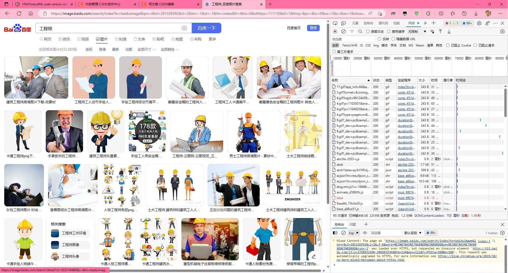
Task: Click the 百度一下 search button
Action: tap(206, 28)
